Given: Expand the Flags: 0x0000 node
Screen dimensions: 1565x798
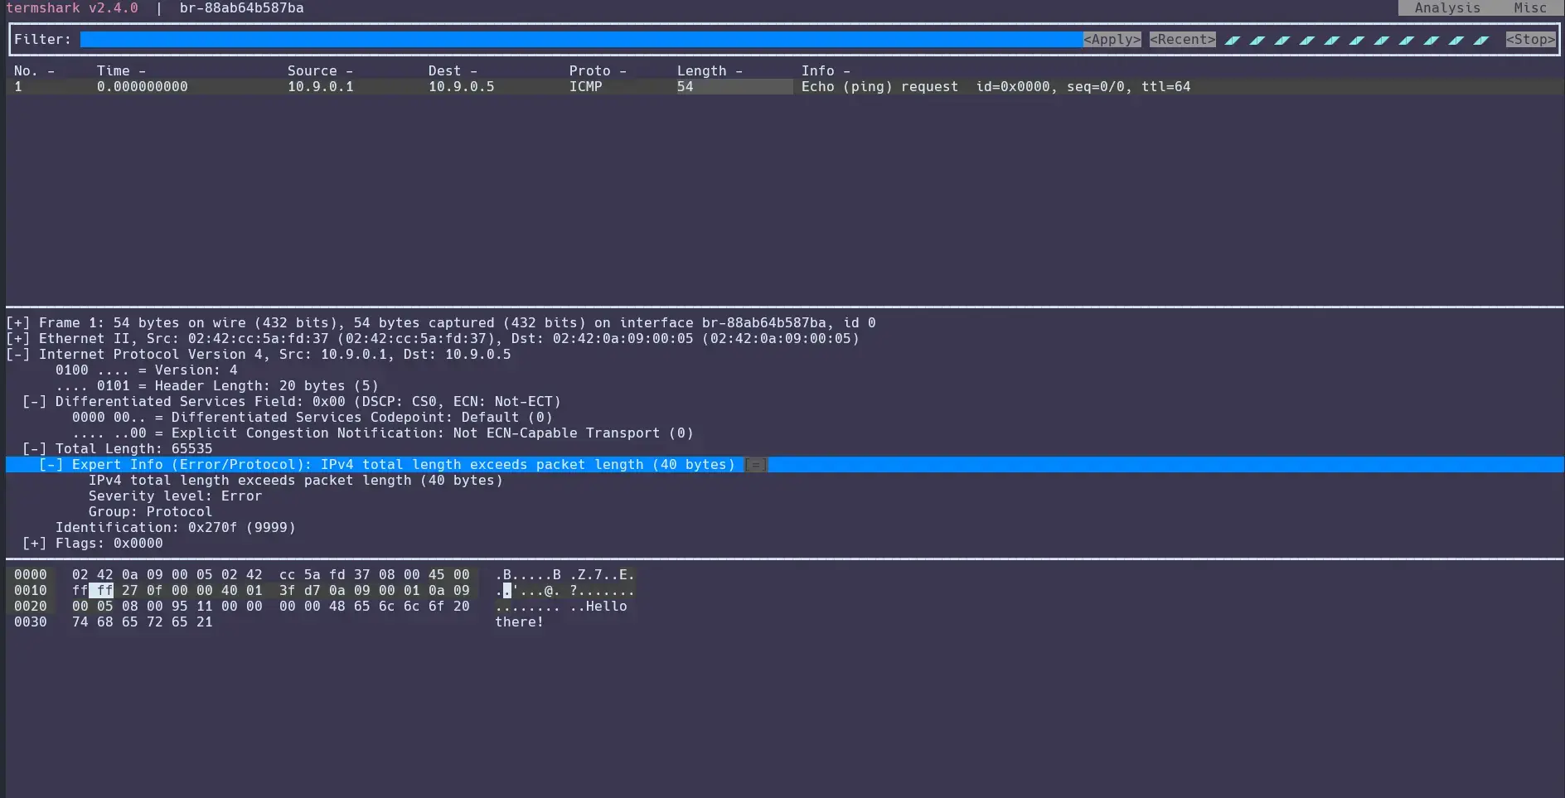Looking at the screenshot, I should pyautogui.click(x=34, y=544).
